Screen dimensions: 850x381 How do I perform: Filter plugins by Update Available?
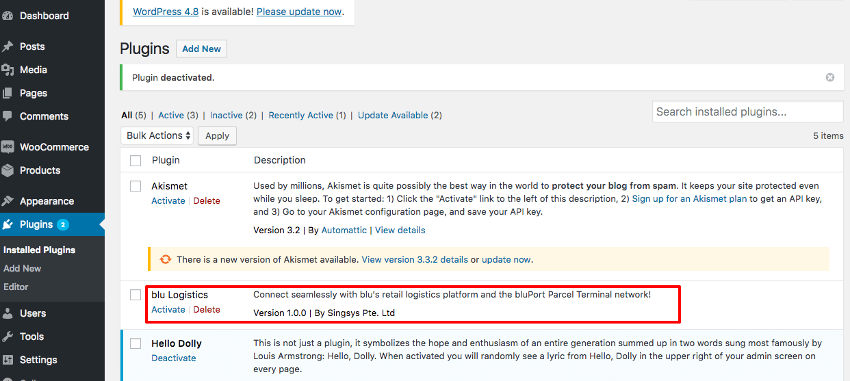click(393, 115)
